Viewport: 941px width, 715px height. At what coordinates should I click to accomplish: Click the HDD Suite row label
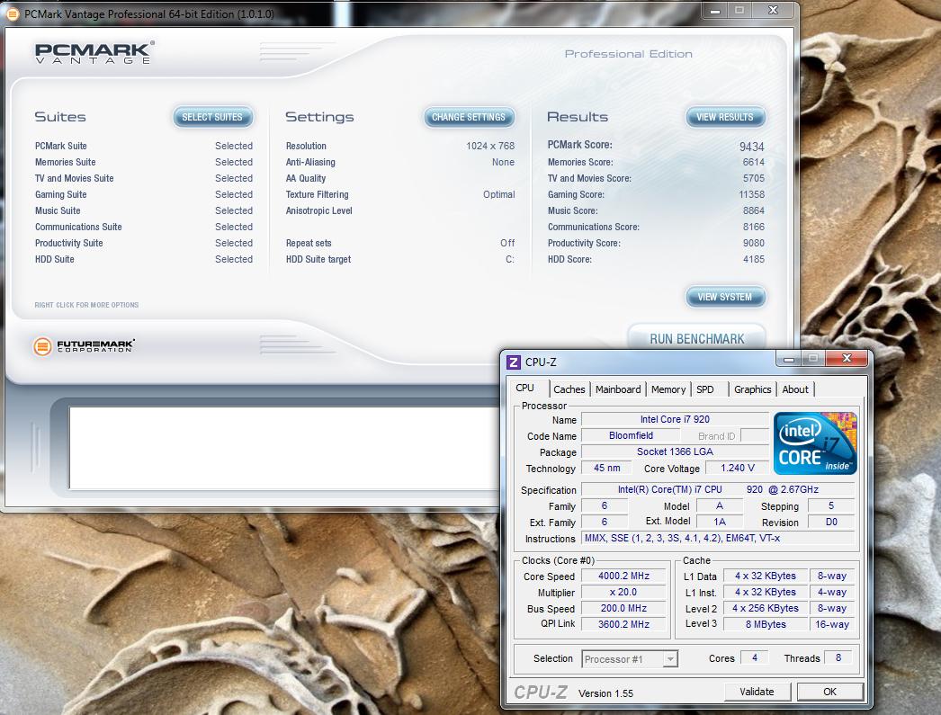click(x=54, y=259)
